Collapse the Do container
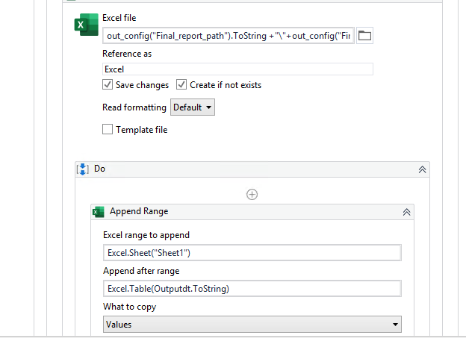466x344 pixels. [423, 169]
